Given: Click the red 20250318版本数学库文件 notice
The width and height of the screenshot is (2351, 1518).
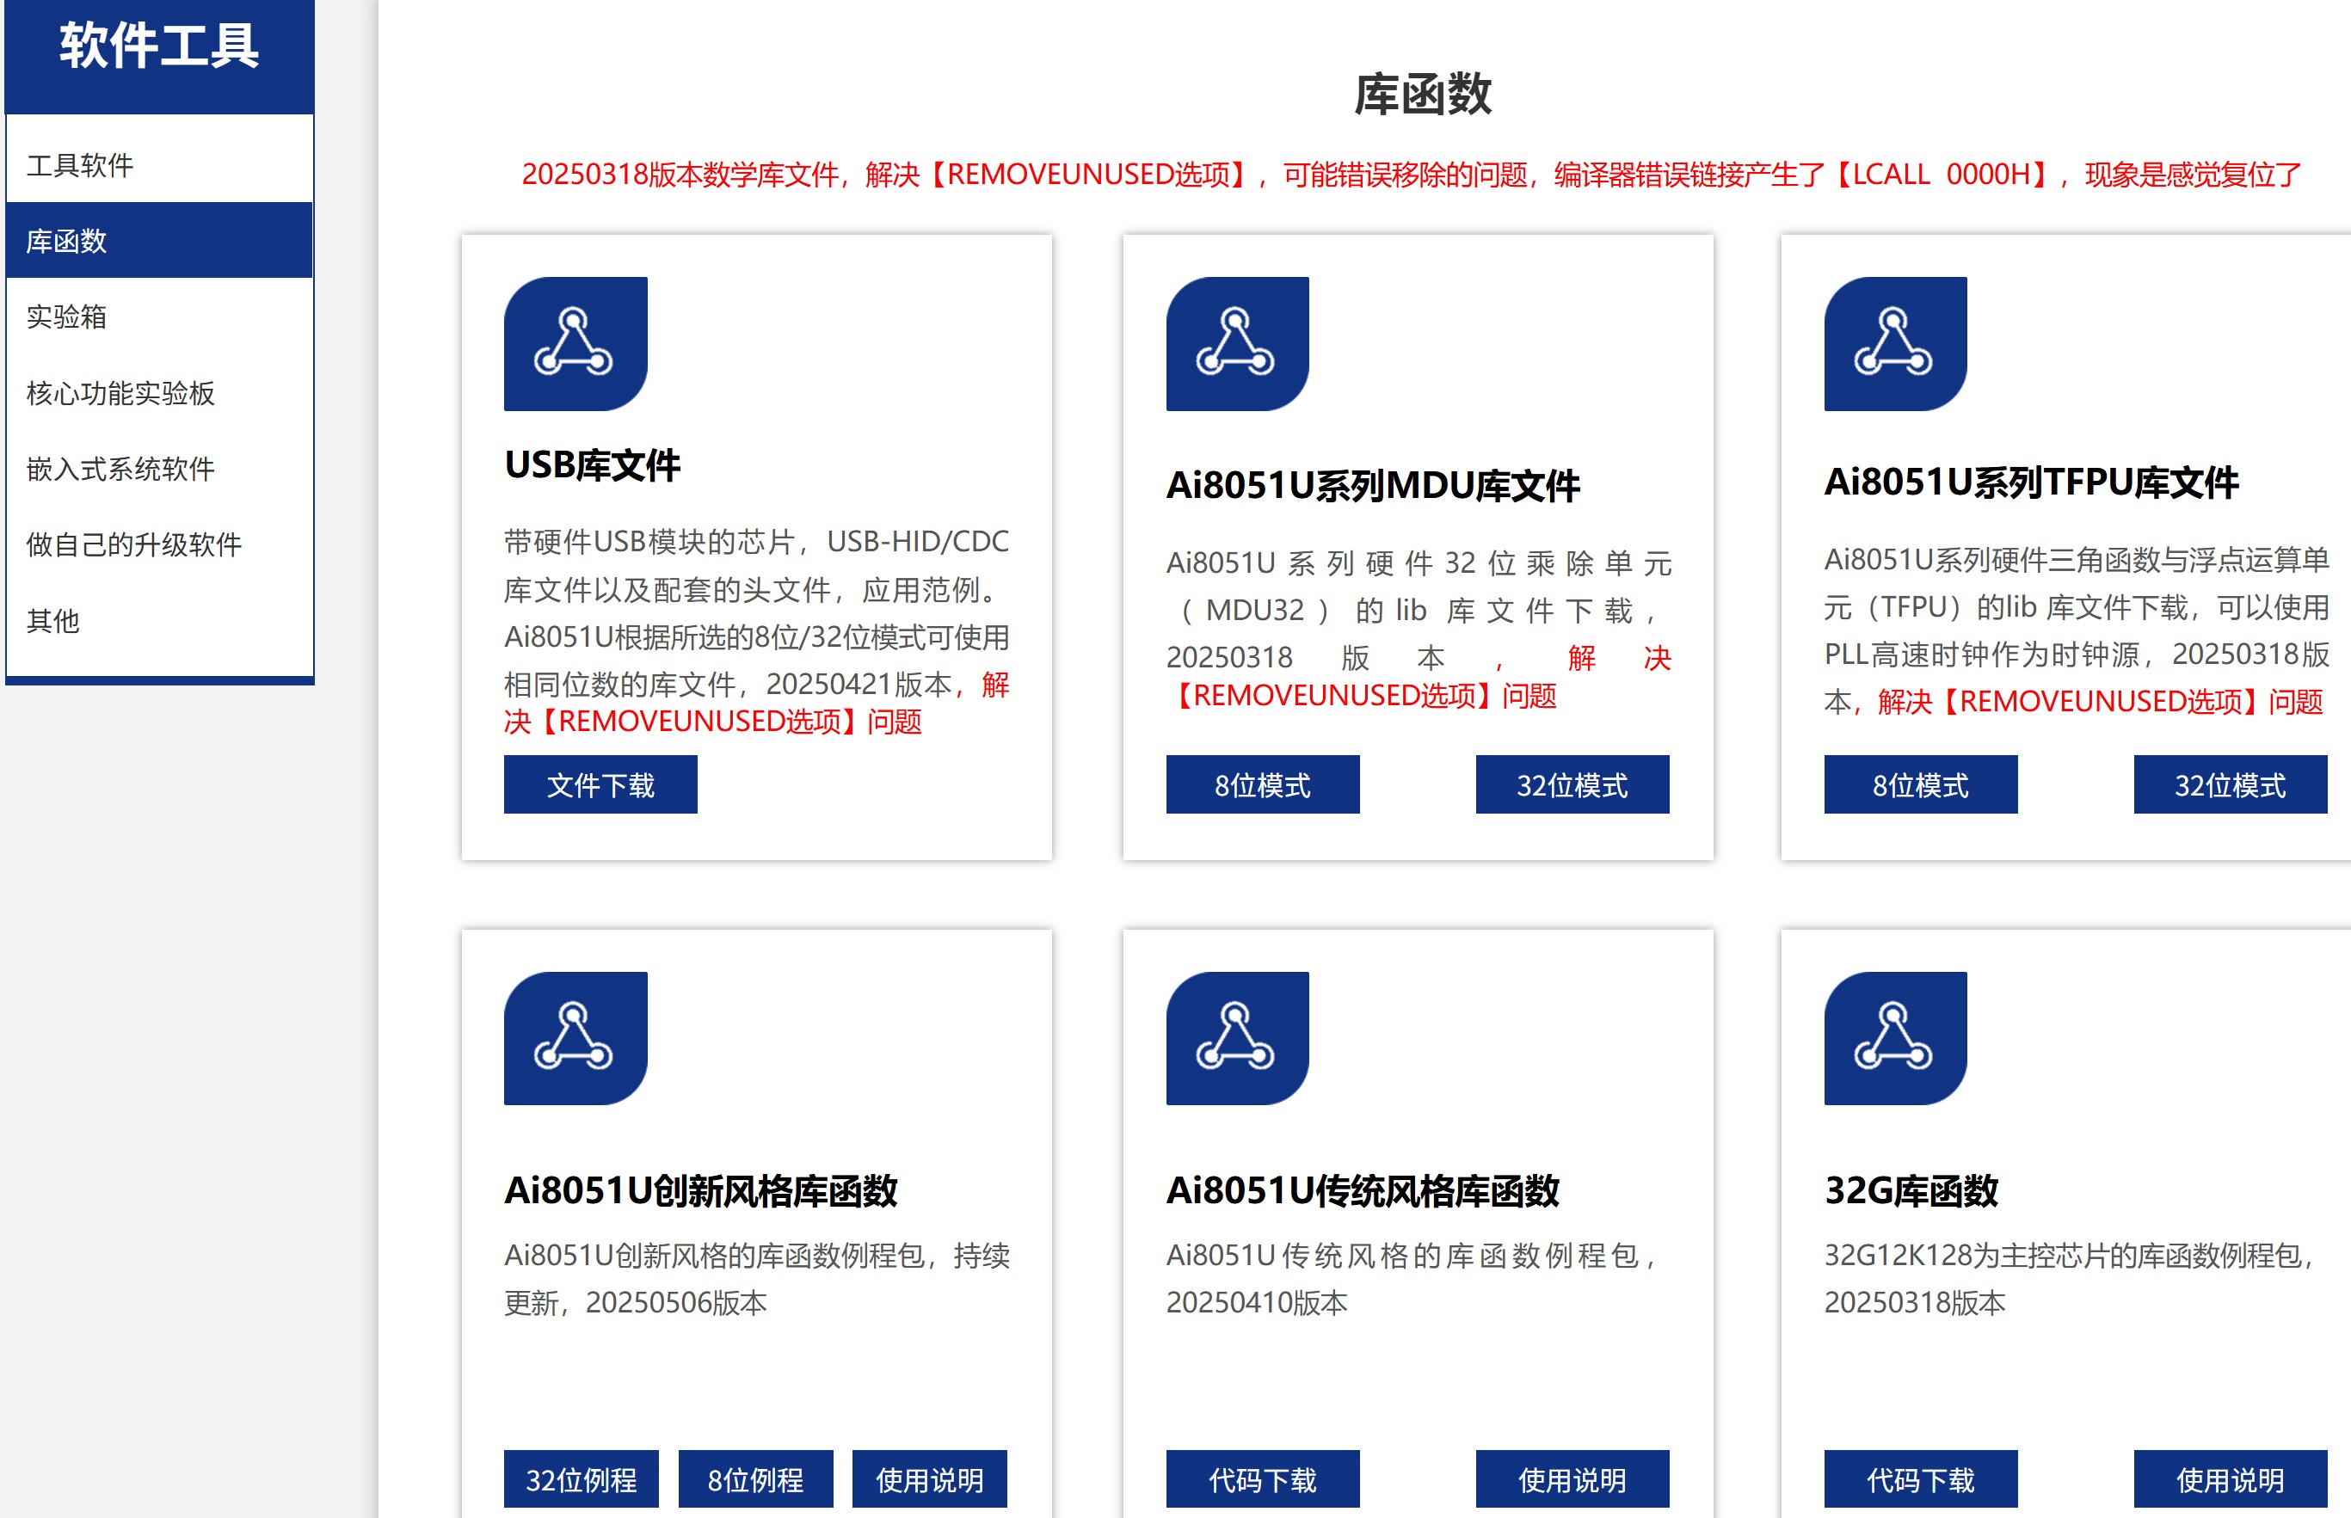Looking at the screenshot, I should (x=1411, y=175).
